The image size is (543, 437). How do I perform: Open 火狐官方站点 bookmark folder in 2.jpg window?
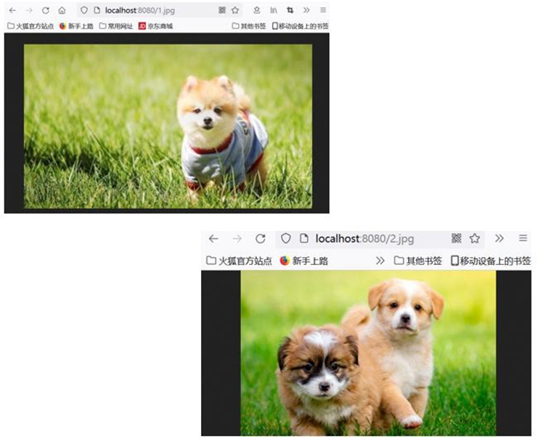point(239,261)
